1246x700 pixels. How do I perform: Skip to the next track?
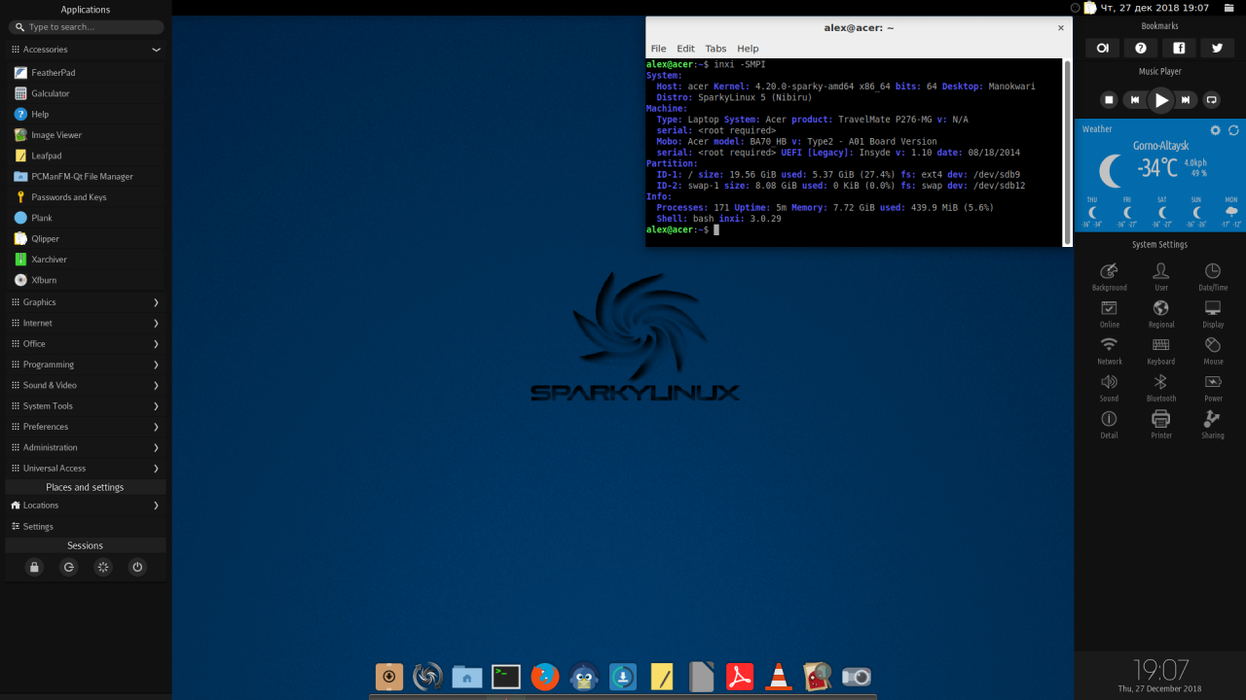tap(1186, 99)
